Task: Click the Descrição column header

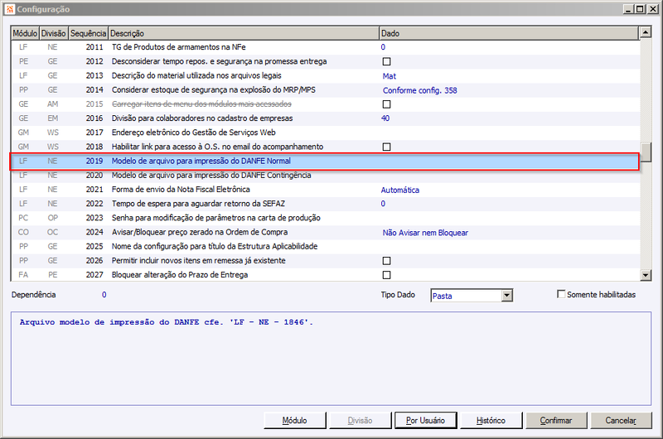Action: (244, 33)
